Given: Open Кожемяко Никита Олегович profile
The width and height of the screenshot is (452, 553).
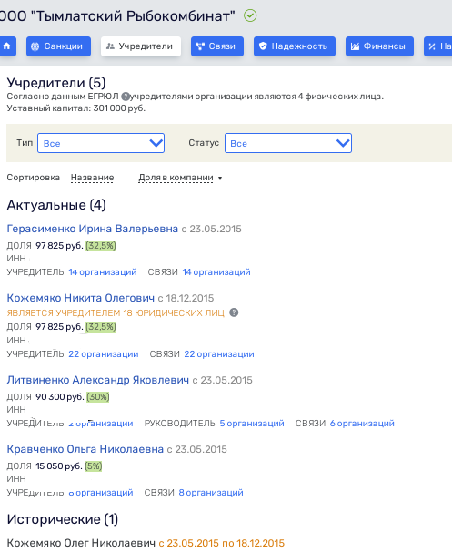Looking at the screenshot, I should point(81,298).
